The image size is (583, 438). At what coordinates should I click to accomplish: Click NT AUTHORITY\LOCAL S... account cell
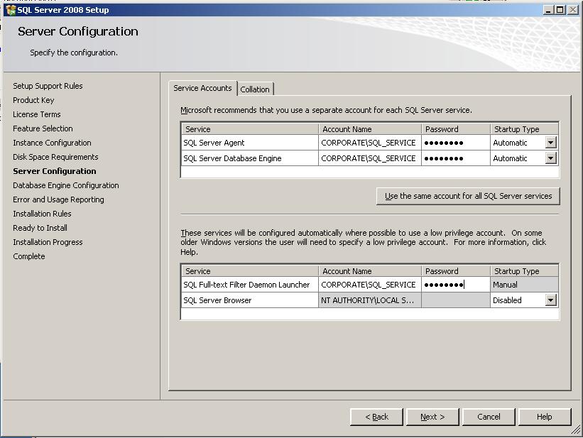coord(369,300)
